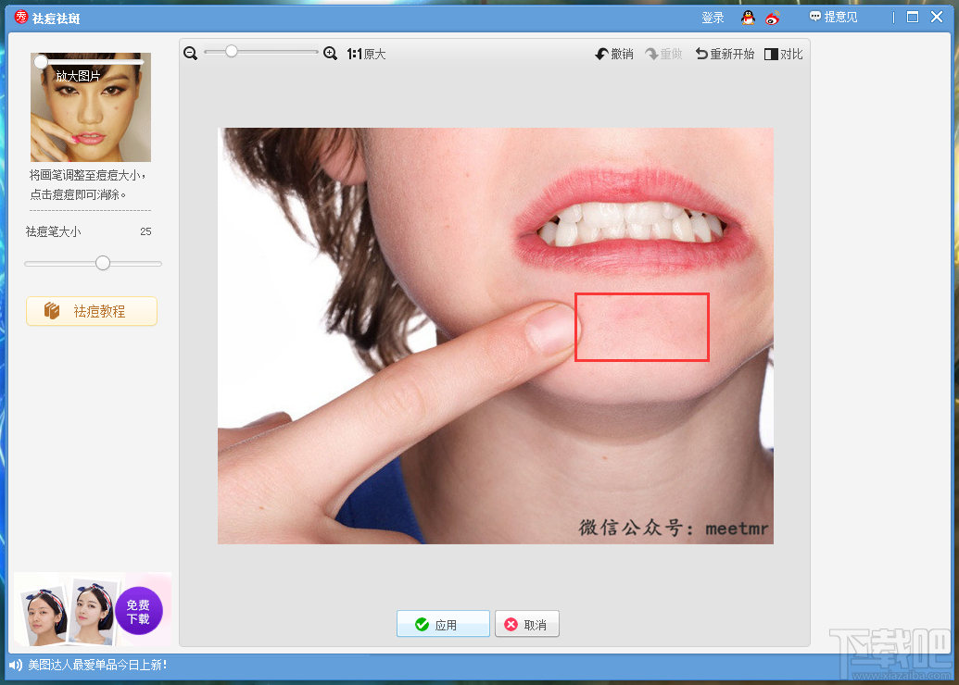Click the zoom in magnifier icon
Image resolution: width=959 pixels, height=685 pixels.
[x=330, y=54]
